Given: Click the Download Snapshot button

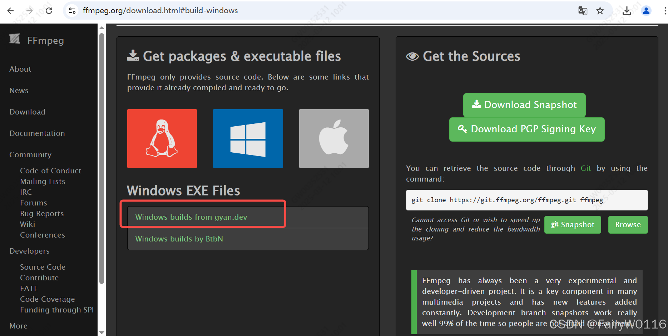Looking at the screenshot, I should click(x=524, y=105).
